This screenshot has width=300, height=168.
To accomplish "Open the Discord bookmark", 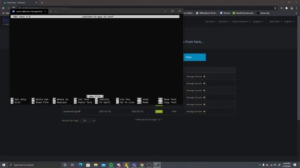I will click(225, 13).
